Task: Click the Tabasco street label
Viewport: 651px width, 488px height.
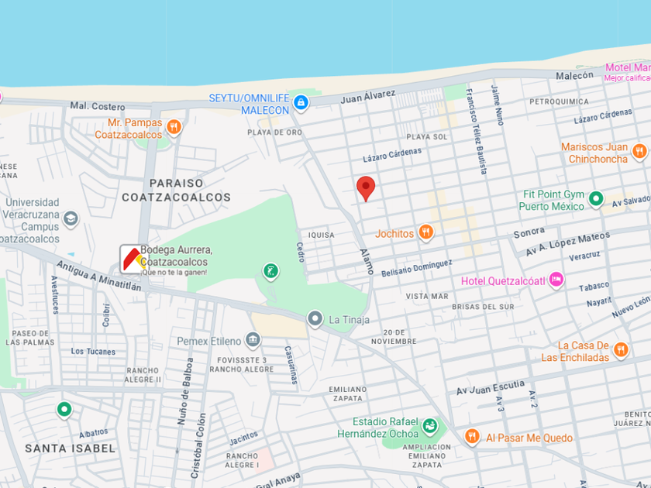Action: click(x=594, y=287)
